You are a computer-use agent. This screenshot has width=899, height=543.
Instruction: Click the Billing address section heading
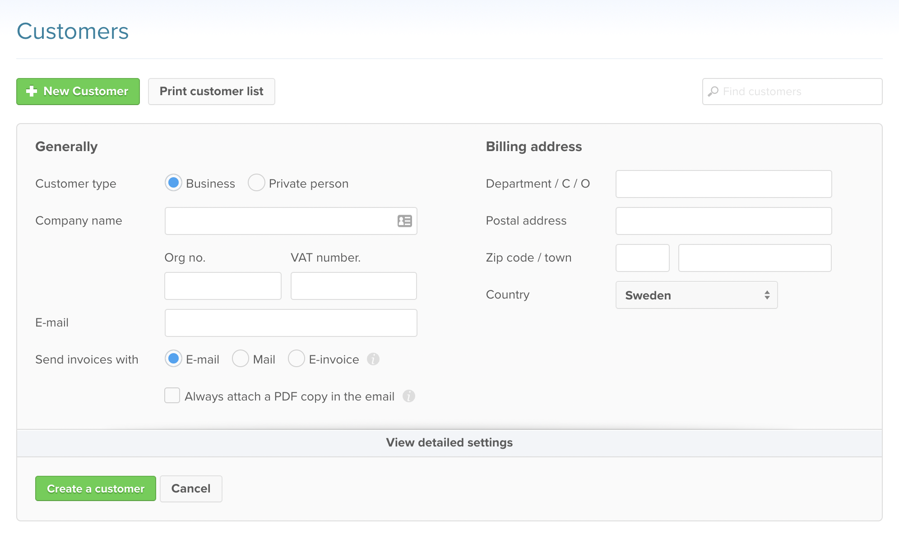[x=534, y=147]
